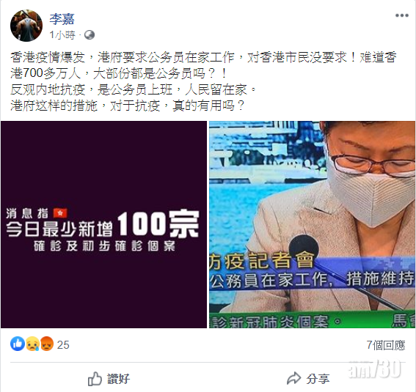Click the public globe privacy icon
416x392 pixels.
tap(90, 35)
